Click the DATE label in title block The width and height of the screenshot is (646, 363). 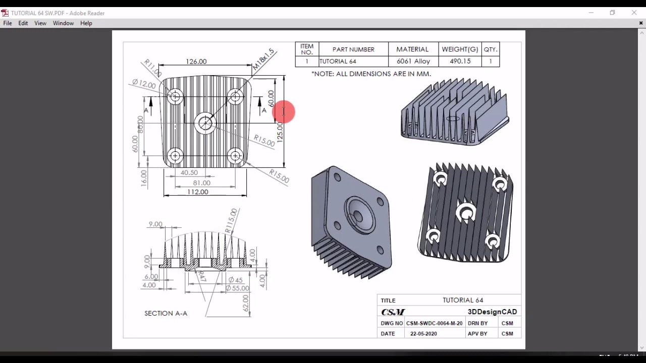pyautogui.click(x=388, y=334)
